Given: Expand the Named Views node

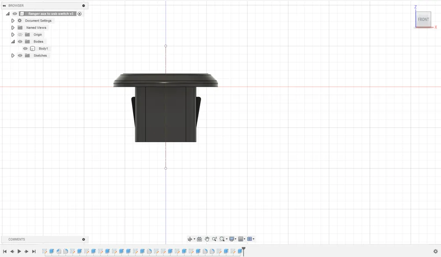Looking at the screenshot, I should pyautogui.click(x=13, y=28).
